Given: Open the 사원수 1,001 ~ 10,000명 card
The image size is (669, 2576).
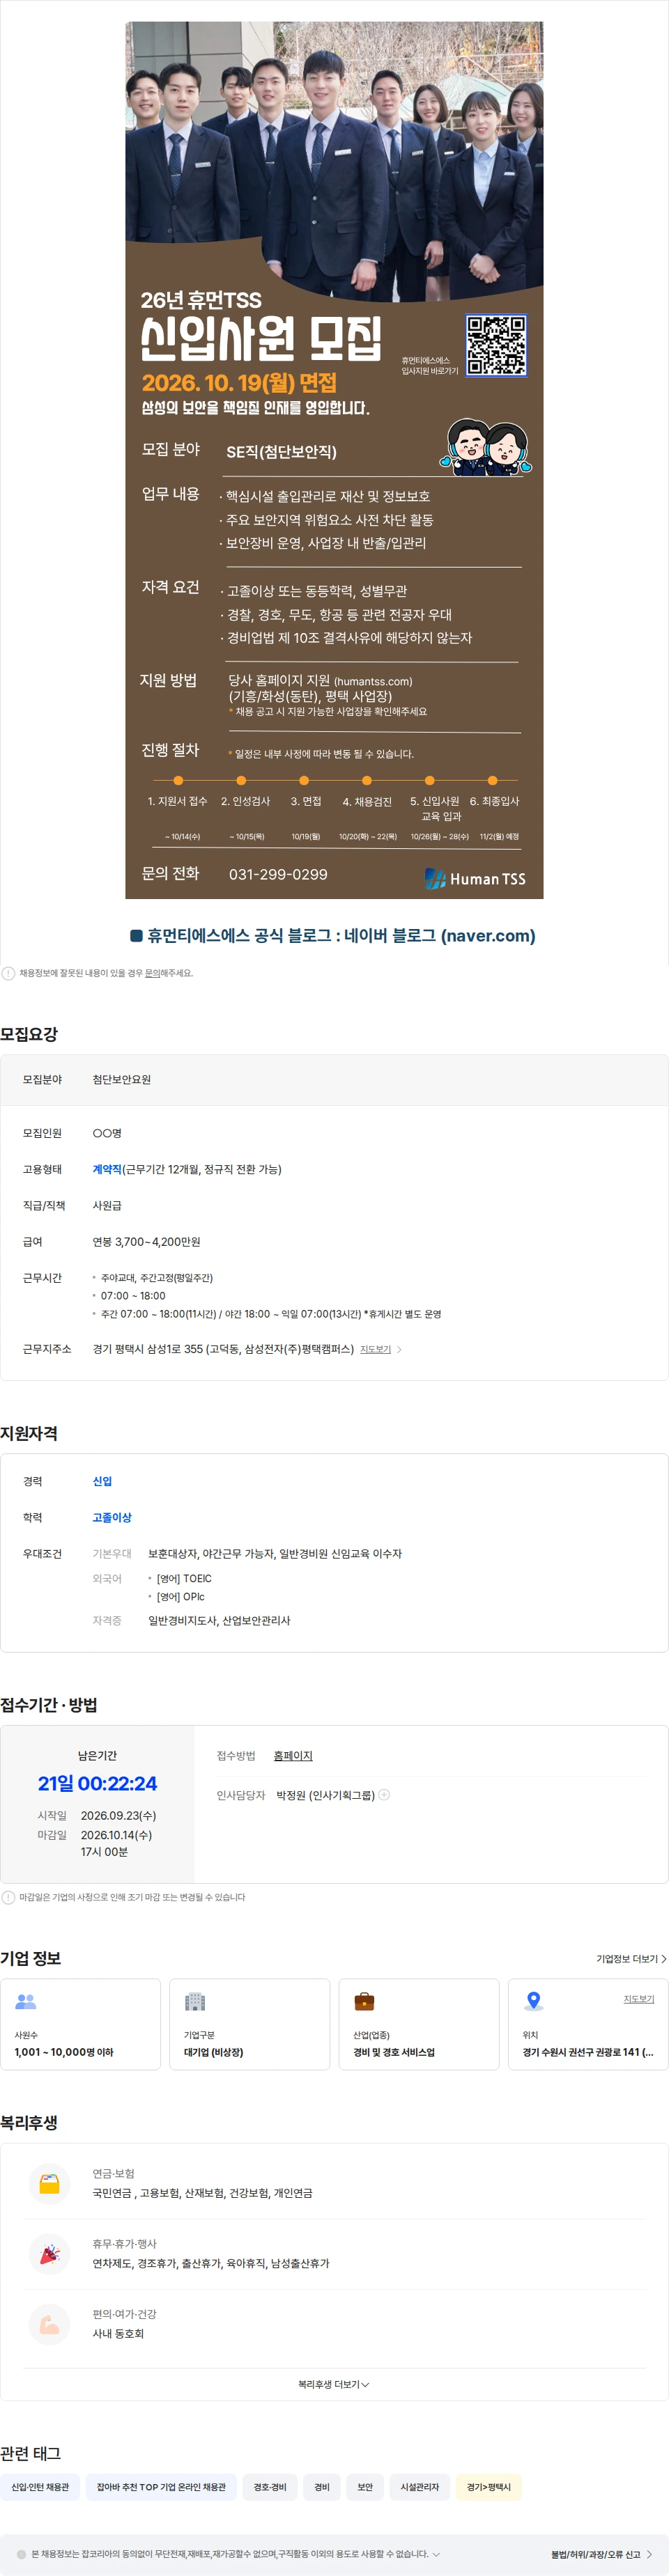Looking at the screenshot, I should [x=80, y=2024].
